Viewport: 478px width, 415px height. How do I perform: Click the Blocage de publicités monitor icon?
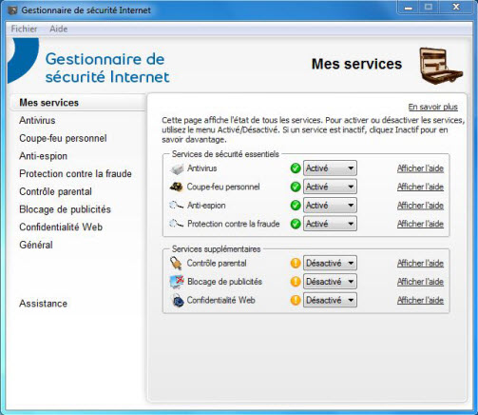click(177, 282)
